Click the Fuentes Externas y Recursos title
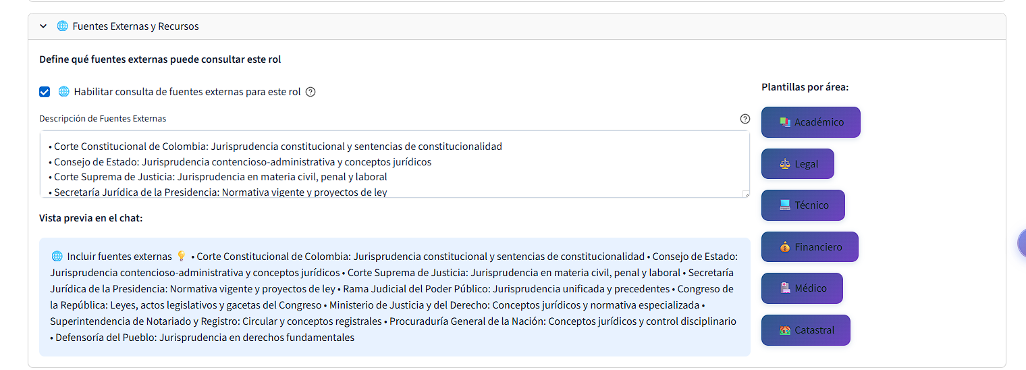Screen dimensions: 1026x370 pyautogui.click(x=136, y=26)
